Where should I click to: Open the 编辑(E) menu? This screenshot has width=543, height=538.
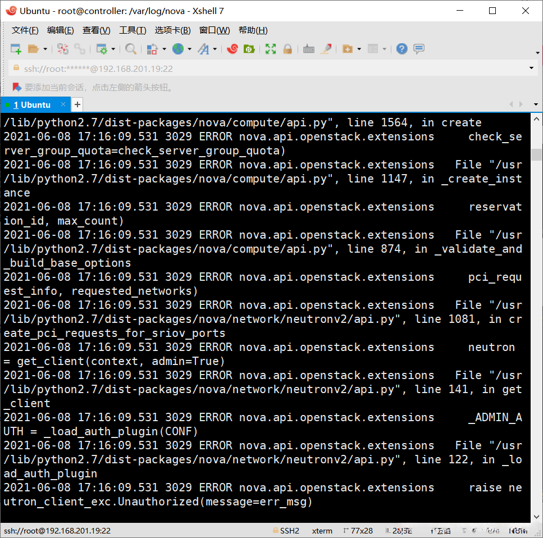pyautogui.click(x=60, y=30)
